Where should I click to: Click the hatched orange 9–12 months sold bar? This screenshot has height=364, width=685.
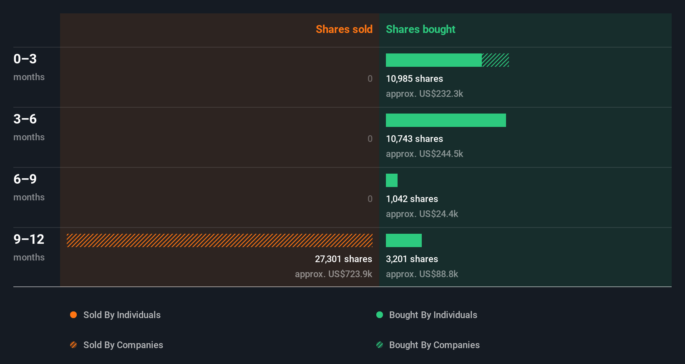tap(219, 240)
